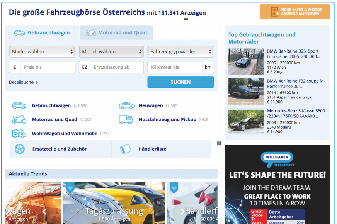337x224 pixels.
Task: Open the Händlerliste link
Action: [x=152, y=149]
